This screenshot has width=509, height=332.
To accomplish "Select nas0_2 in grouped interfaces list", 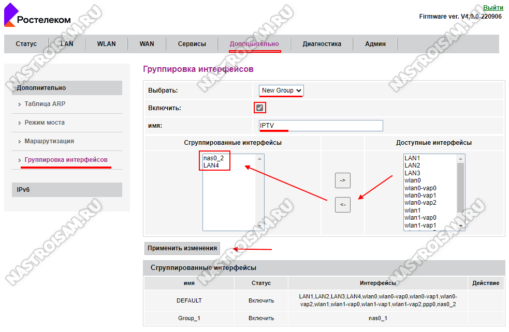I will point(213,158).
